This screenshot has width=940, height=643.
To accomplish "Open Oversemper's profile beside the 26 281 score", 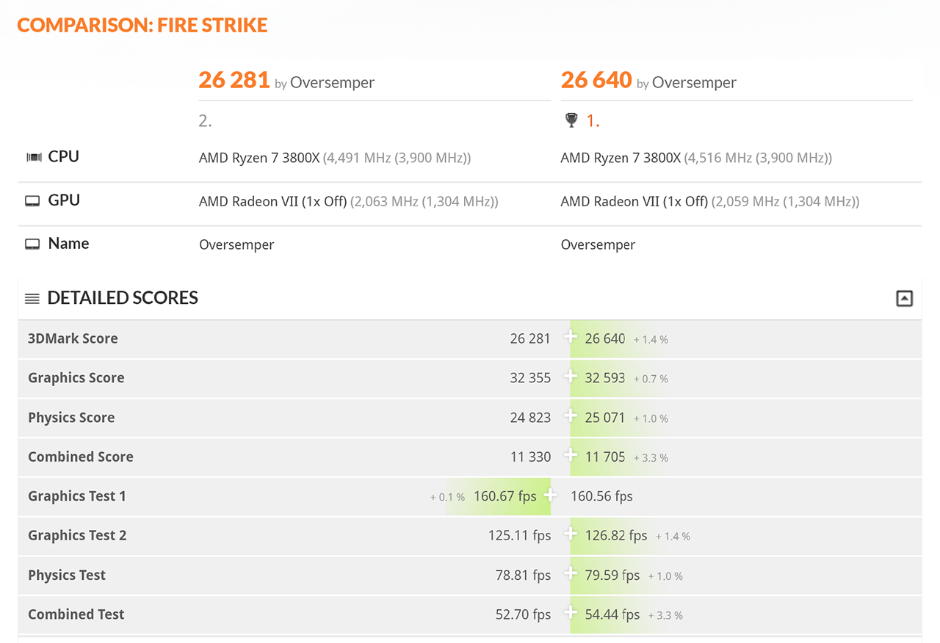I will [x=332, y=83].
